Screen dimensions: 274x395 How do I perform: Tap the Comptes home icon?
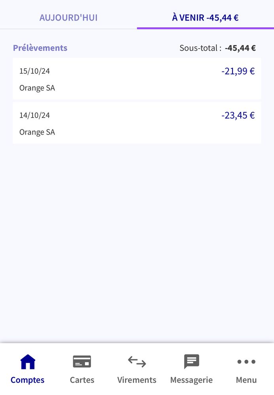(28, 362)
